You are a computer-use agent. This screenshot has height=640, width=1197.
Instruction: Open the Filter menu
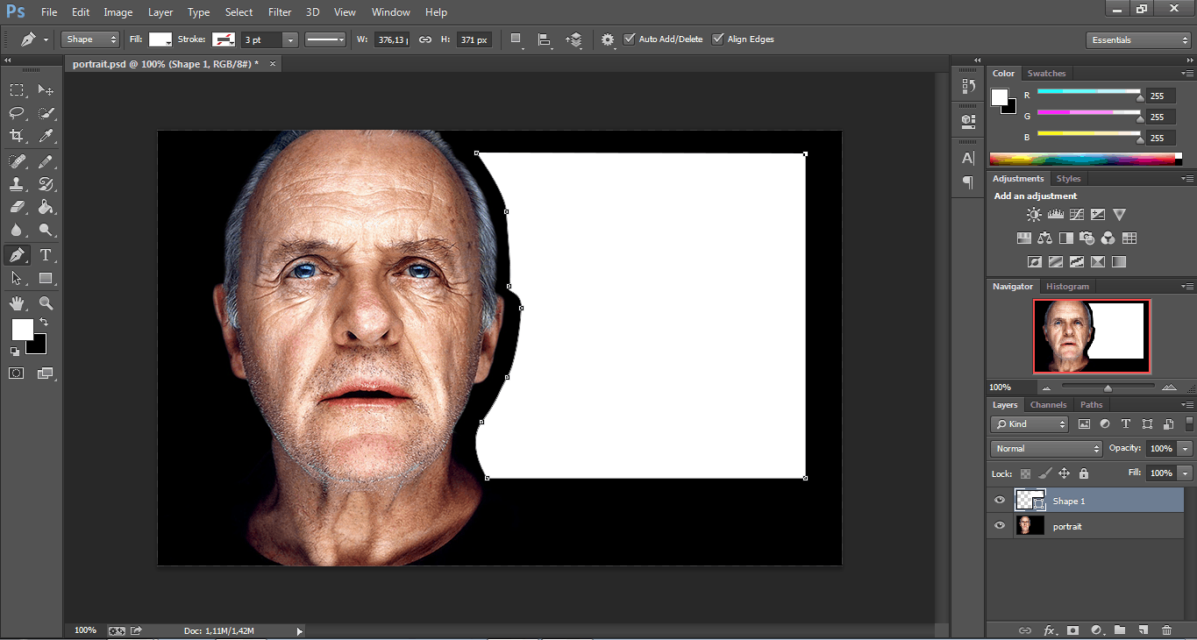[x=280, y=12]
